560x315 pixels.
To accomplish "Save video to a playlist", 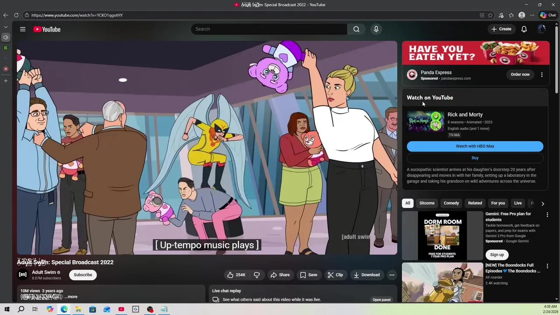I will click(308, 275).
